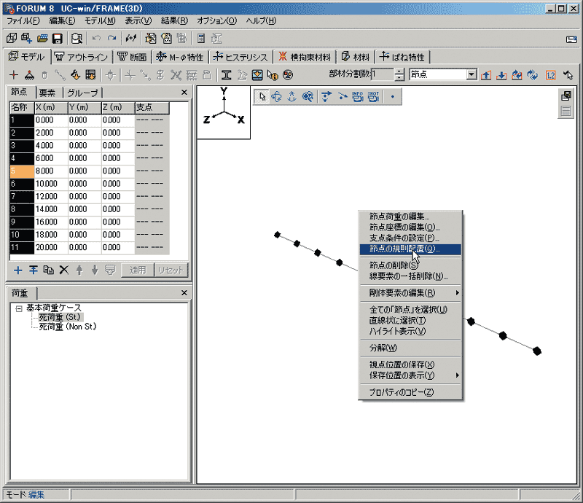Open file with the folder icon
Viewport: 583px width, 503px height.
point(42,38)
